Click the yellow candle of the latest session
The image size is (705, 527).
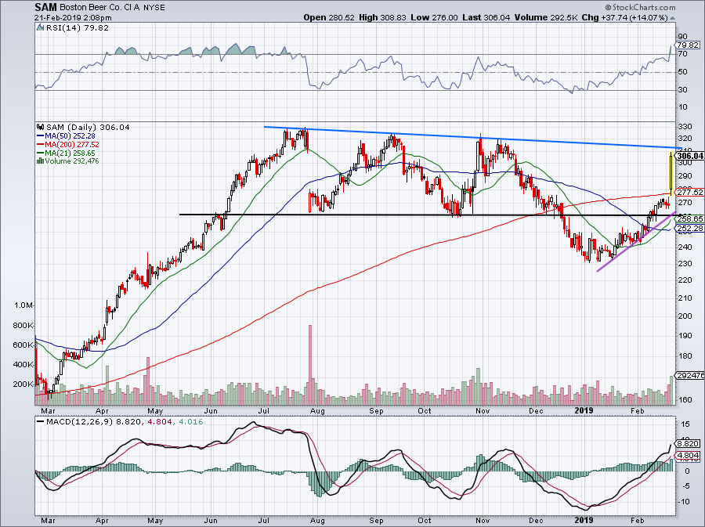[671, 173]
